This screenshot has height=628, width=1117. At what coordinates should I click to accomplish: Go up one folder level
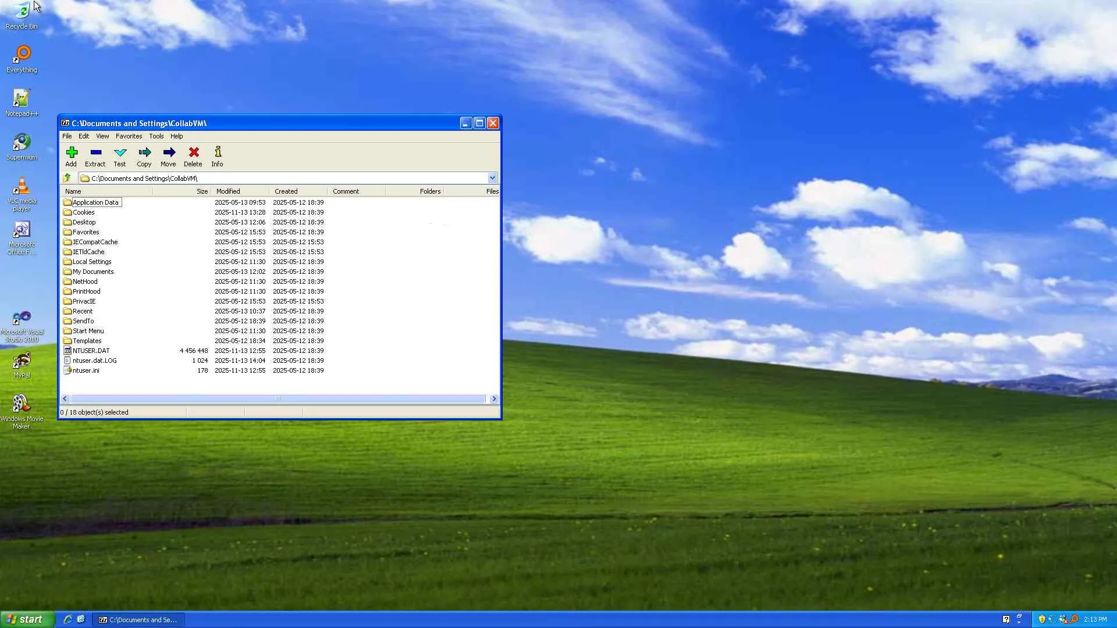pyautogui.click(x=67, y=178)
